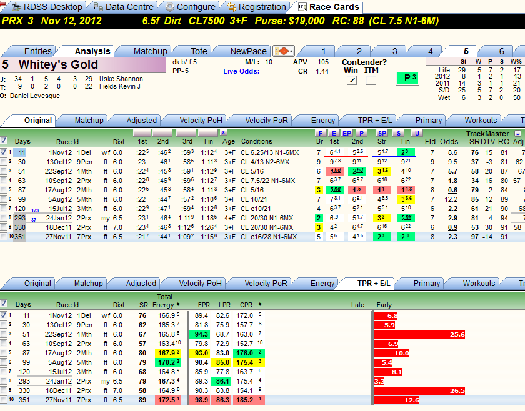525x411 pixels.
Task: Click the red Early bar showing 25.6
Action: tap(420, 334)
